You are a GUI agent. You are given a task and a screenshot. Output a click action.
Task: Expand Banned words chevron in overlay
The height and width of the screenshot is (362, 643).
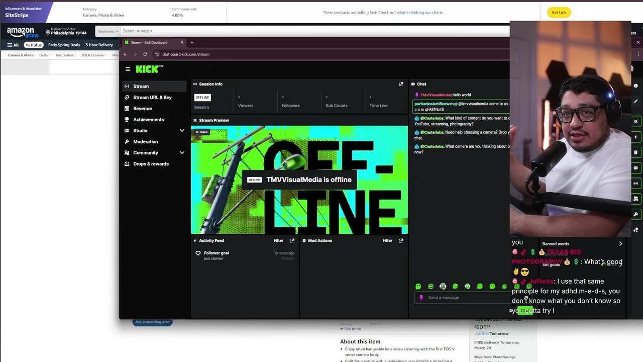click(x=620, y=244)
